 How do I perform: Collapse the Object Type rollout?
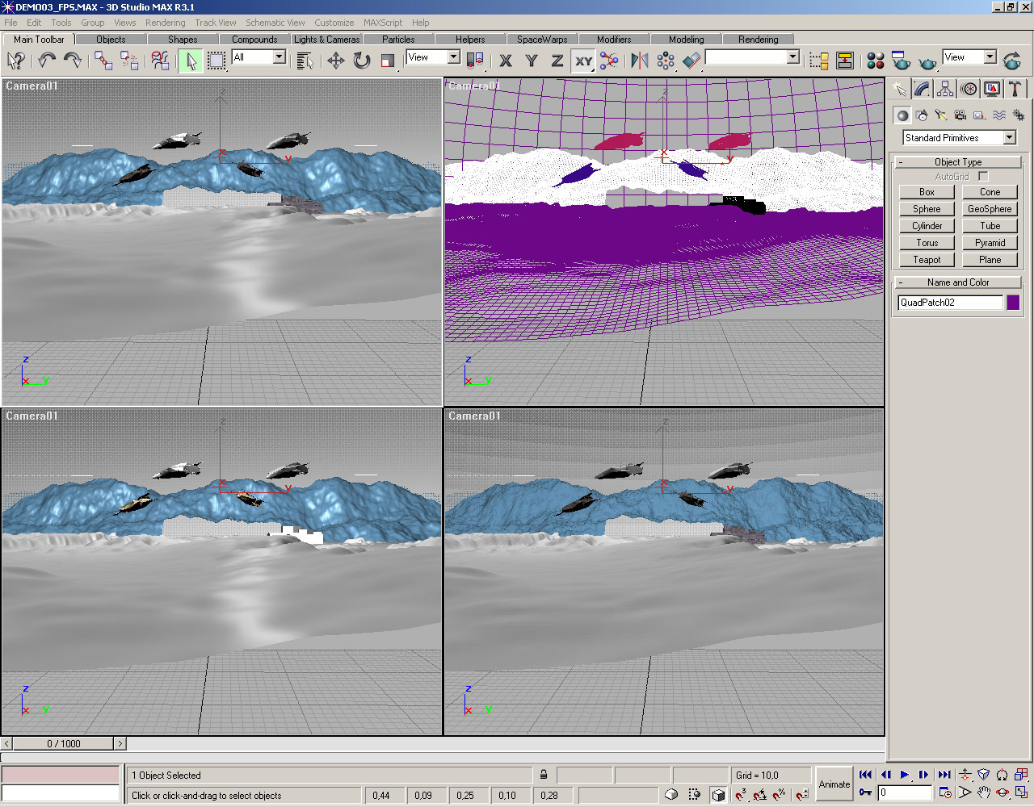pos(957,162)
